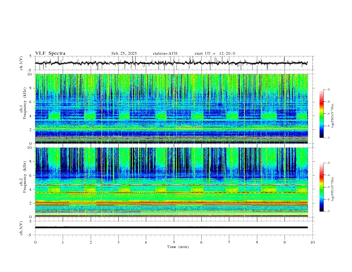The width and height of the screenshot is (352, 272).
Task: Click the "VLF Spectra" plot title
Action: pos(50,53)
